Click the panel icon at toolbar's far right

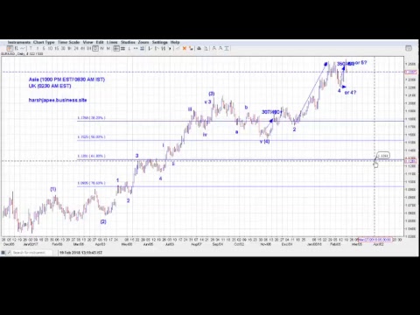pos(409,48)
